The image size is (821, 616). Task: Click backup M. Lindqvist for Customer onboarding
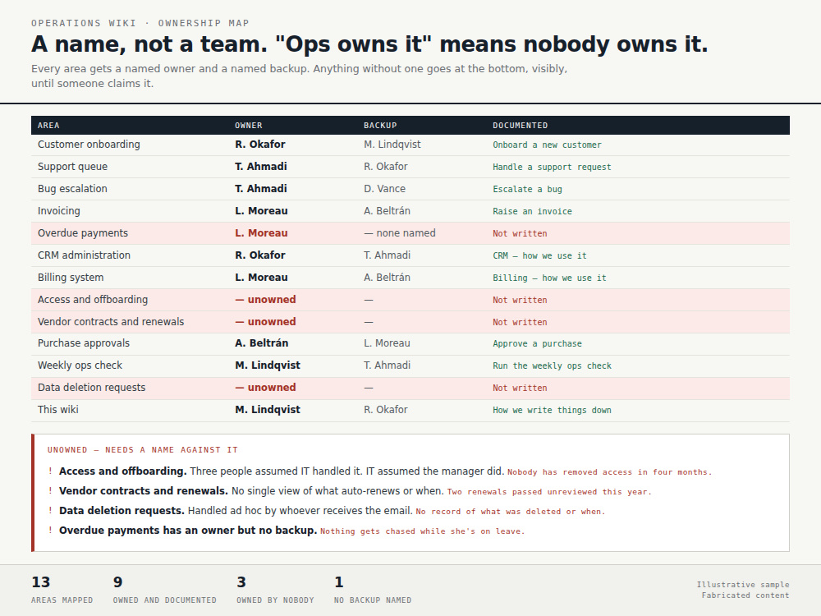392,144
